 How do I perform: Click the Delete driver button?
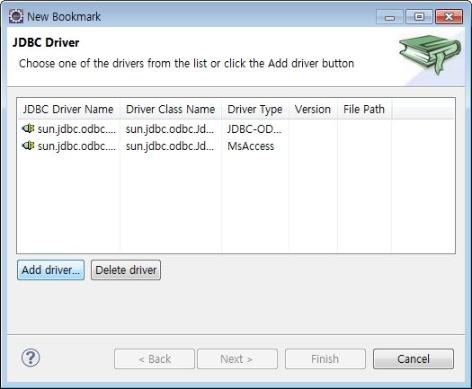coord(126,270)
